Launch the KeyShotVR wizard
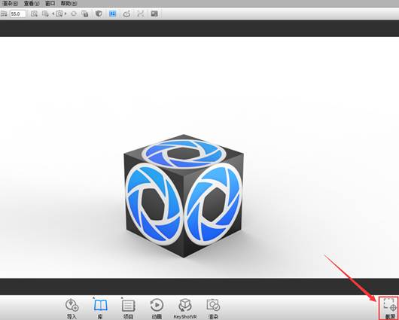This screenshot has width=399, height=320. pos(185,308)
